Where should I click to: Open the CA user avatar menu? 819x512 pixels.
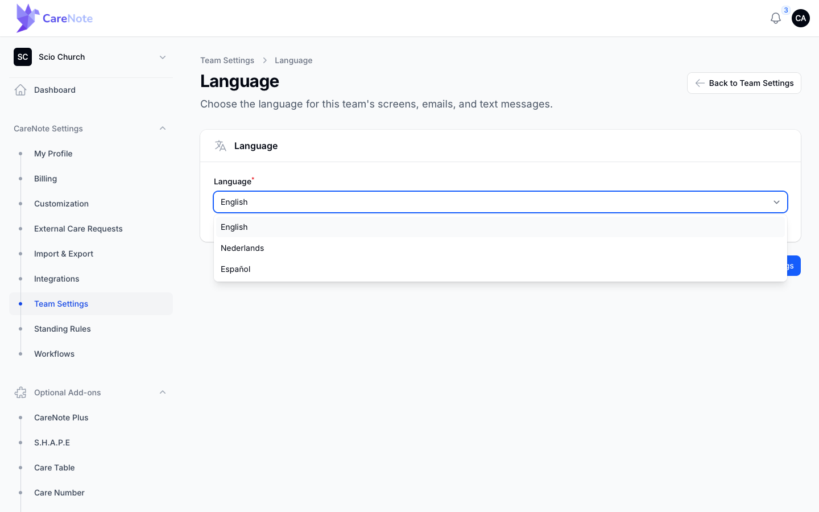(x=801, y=18)
